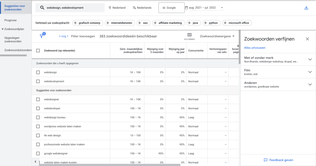
Task: Click the 'Alles uitvouwen' link
Action: pyautogui.click(x=255, y=48)
